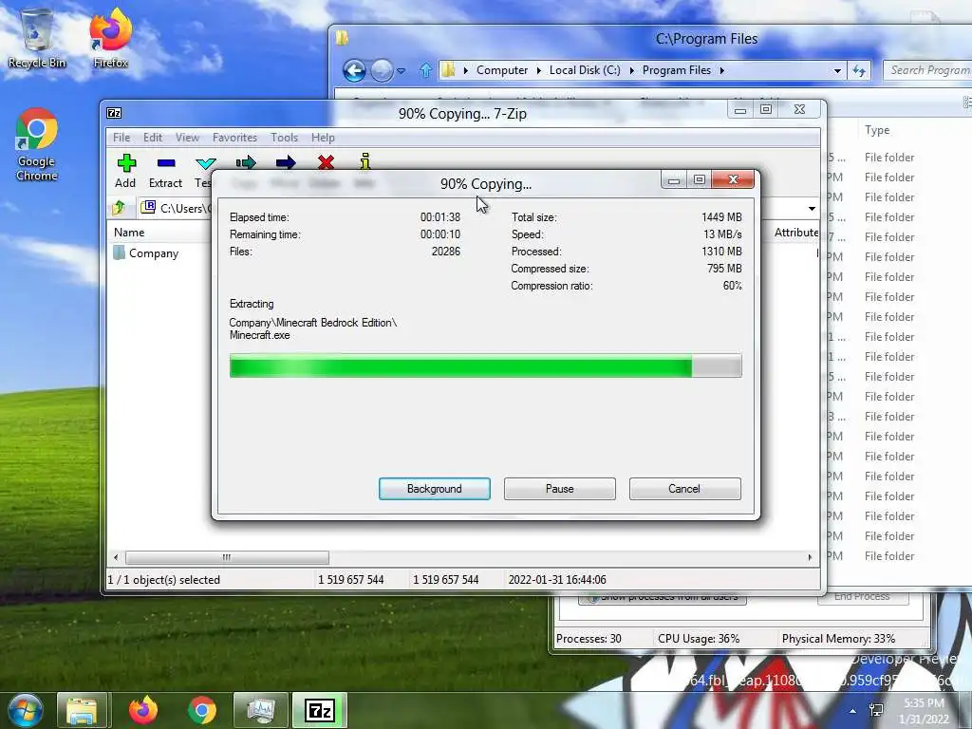Open Chrome from the taskbar
This screenshot has width=972, height=729.
(x=202, y=710)
